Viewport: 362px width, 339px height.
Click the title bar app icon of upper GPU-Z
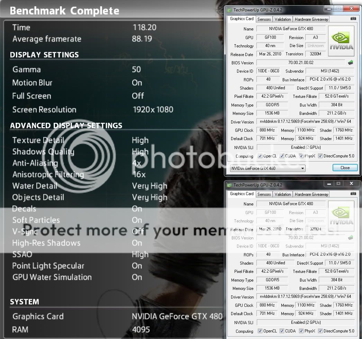(x=229, y=10)
